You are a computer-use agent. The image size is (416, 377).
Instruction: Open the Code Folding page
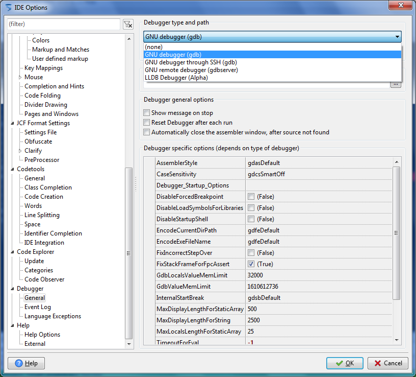[x=42, y=96]
